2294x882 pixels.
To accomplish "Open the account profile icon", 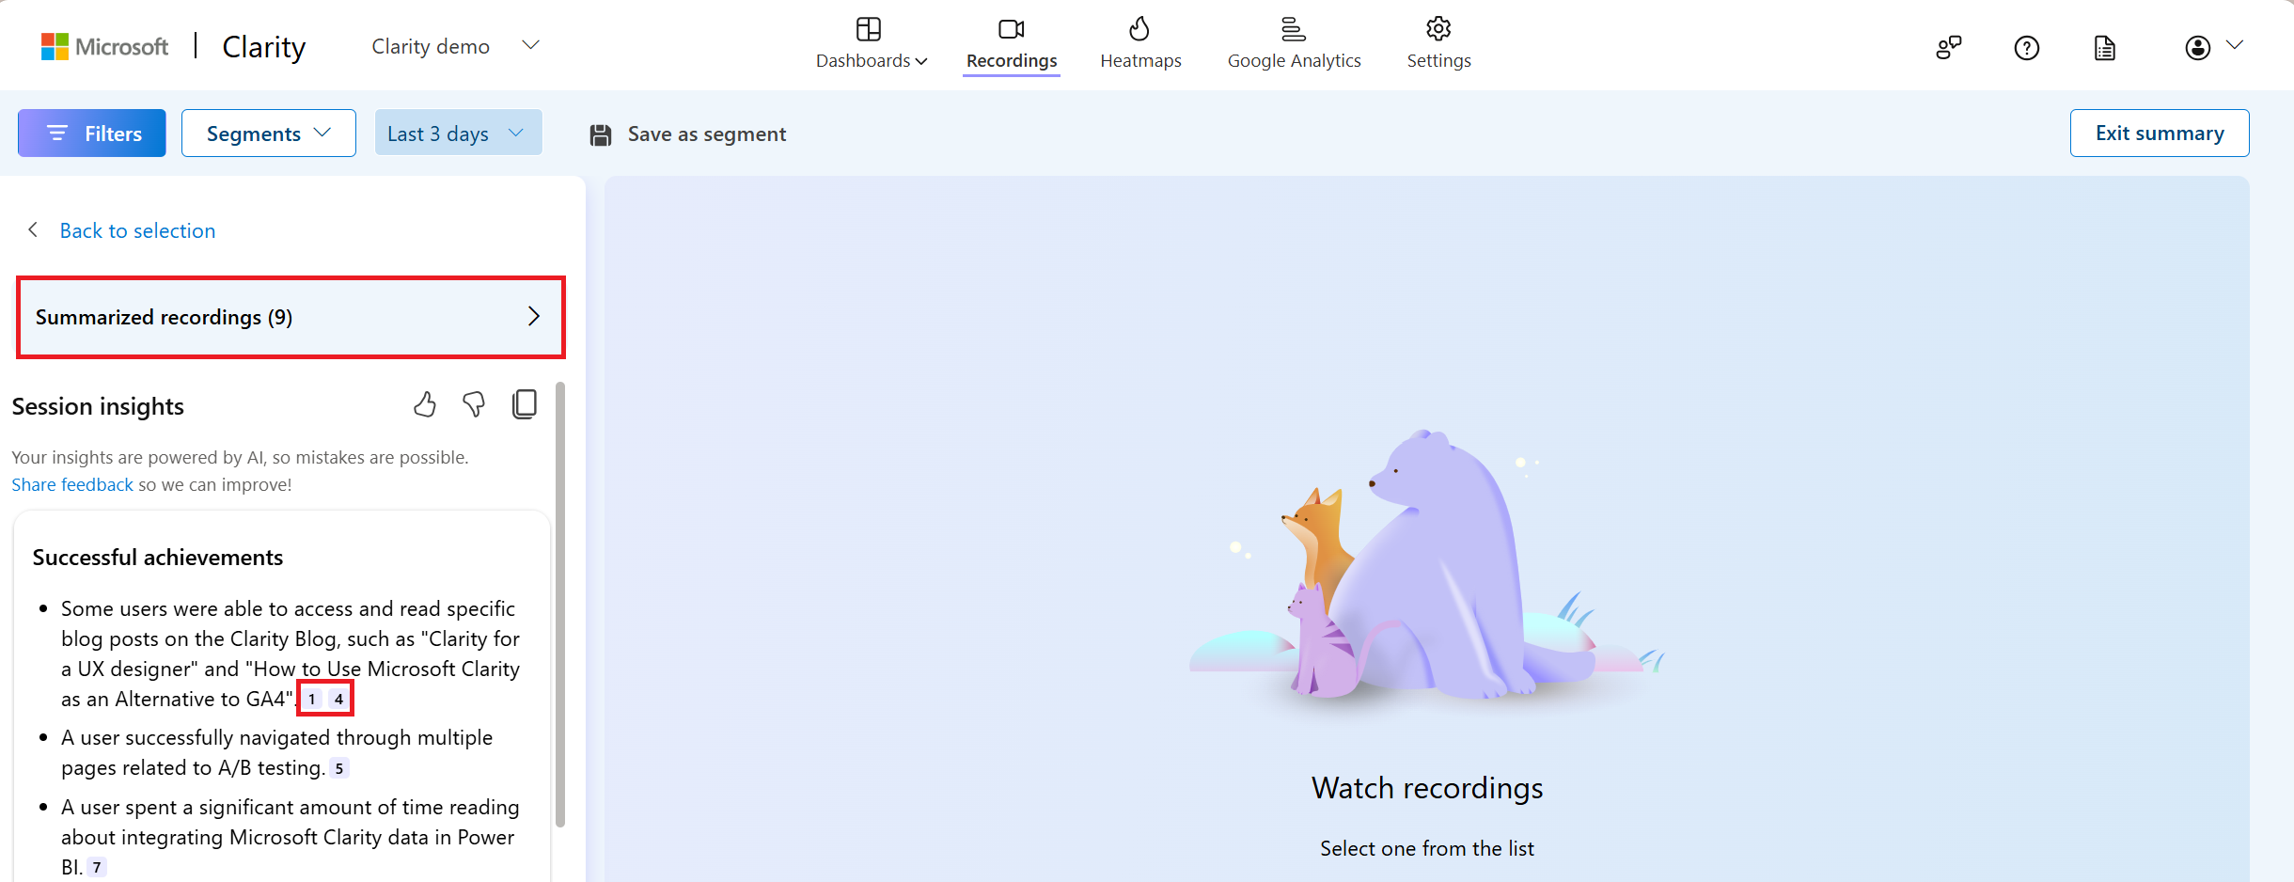I will click(x=2198, y=47).
